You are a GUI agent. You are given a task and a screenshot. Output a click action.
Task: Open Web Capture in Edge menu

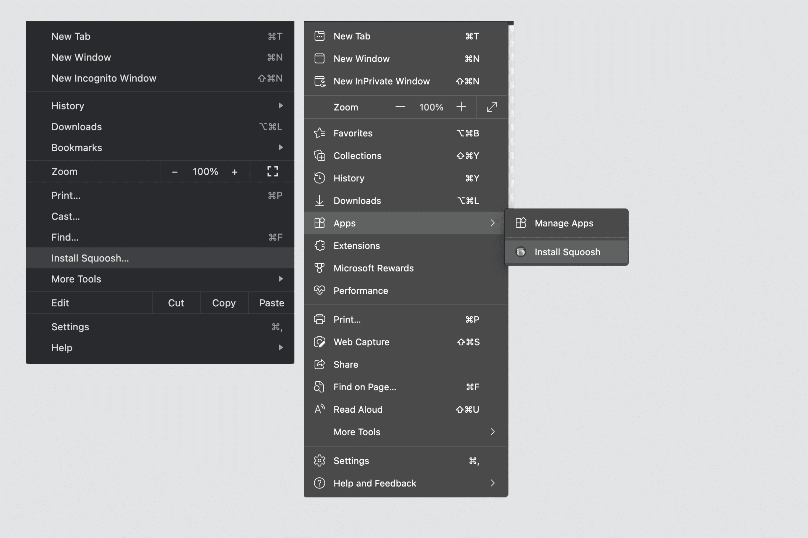tap(361, 342)
